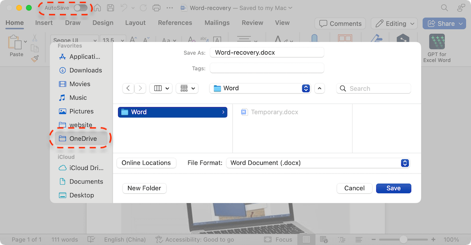Click the forward navigation arrow
Screen dimensions: 471x245
point(140,88)
